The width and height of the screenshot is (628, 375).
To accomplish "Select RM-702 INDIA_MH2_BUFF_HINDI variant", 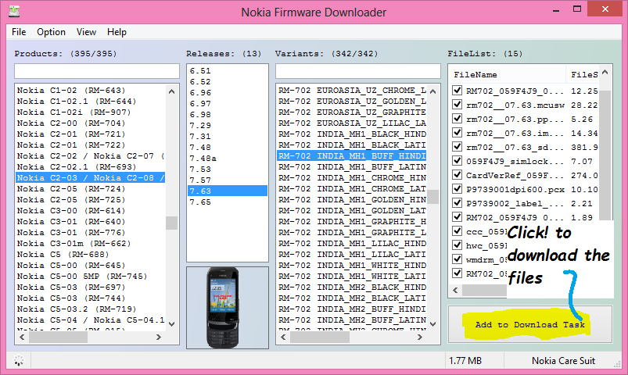I will 352,309.
